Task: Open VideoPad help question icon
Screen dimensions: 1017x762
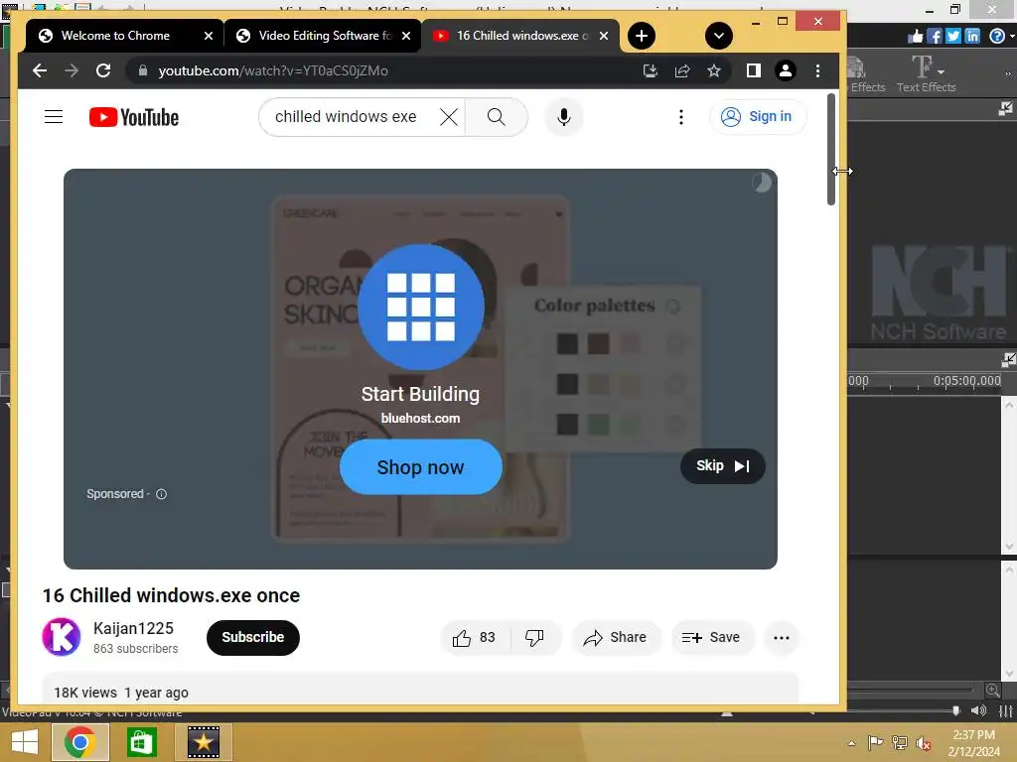Action: [x=997, y=37]
